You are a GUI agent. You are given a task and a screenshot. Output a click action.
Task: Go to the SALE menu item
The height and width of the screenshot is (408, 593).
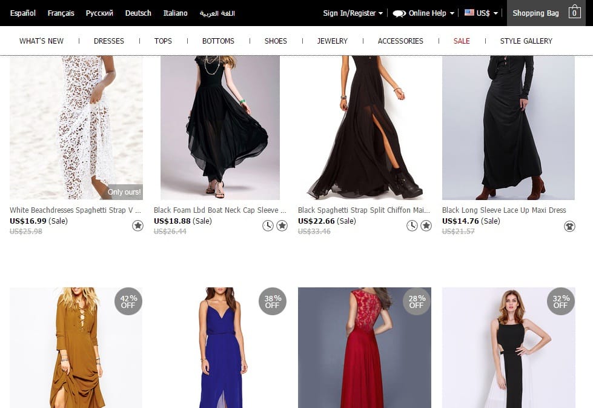coord(462,41)
